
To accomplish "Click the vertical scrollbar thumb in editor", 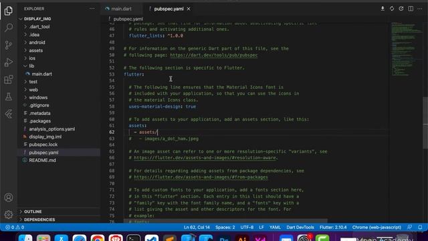I will click(425, 123).
